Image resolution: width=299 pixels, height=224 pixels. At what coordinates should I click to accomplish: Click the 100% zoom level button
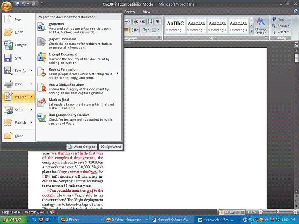(x=251, y=212)
